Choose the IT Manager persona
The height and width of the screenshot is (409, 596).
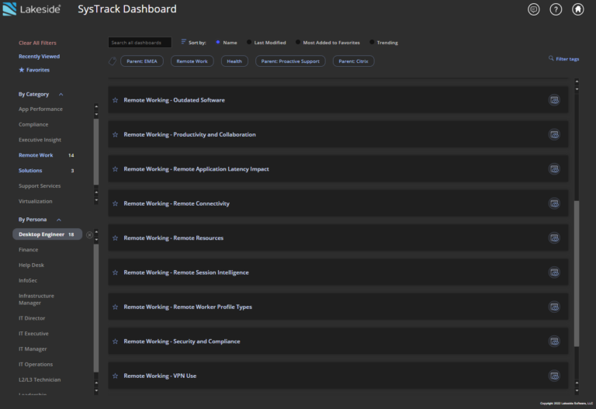pos(33,349)
